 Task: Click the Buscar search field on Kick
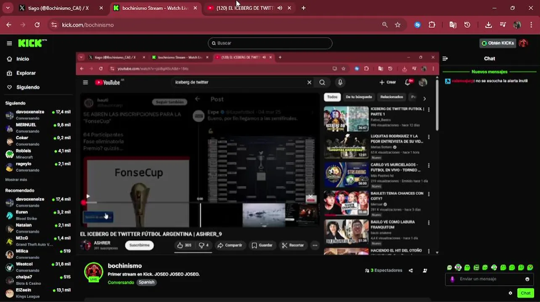pyautogui.click(x=270, y=43)
